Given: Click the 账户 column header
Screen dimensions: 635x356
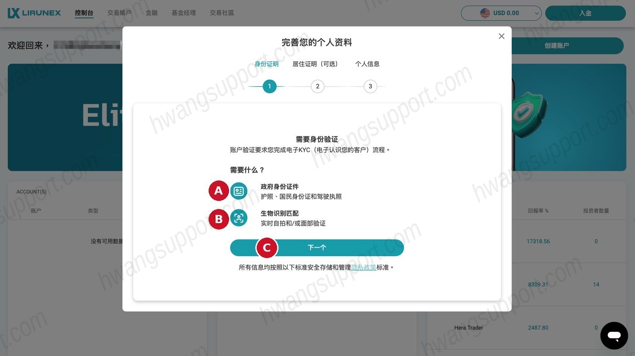Looking at the screenshot, I should 36,211.
